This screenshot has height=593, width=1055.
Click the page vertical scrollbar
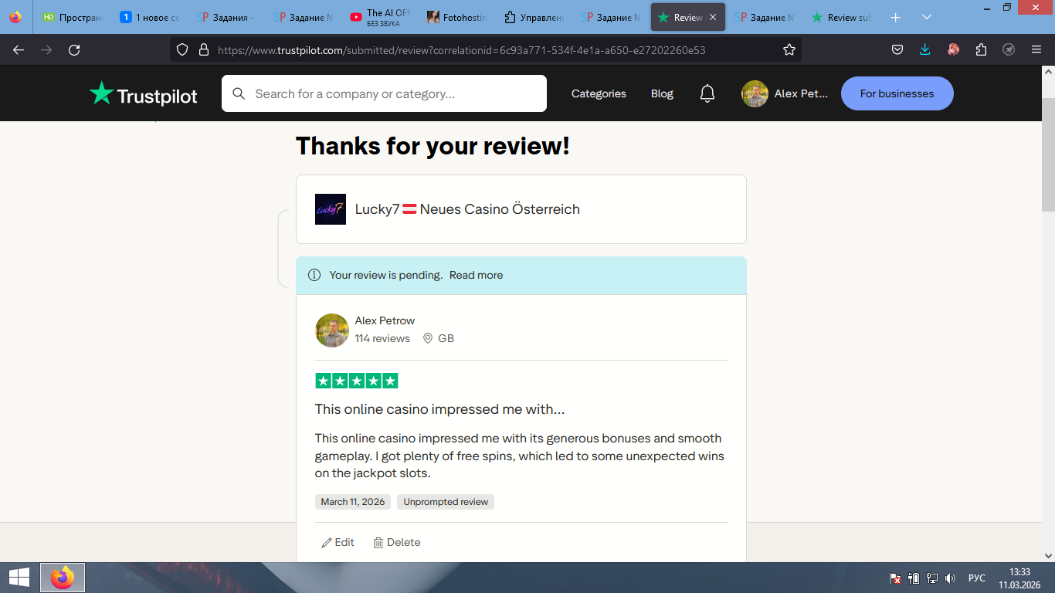1048,154
